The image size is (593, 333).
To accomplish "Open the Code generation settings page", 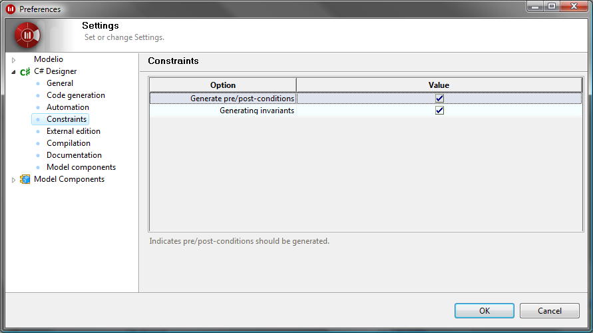I will (x=76, y=95).
